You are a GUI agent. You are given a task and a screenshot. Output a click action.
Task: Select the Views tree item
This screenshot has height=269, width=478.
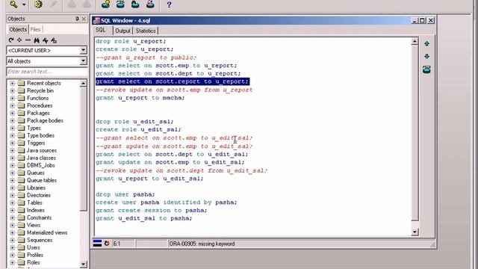point(33,225)
